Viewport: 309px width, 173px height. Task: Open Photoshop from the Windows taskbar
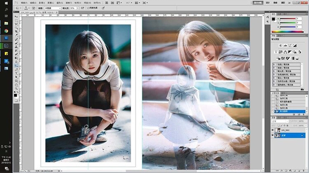tap(6, 38)
